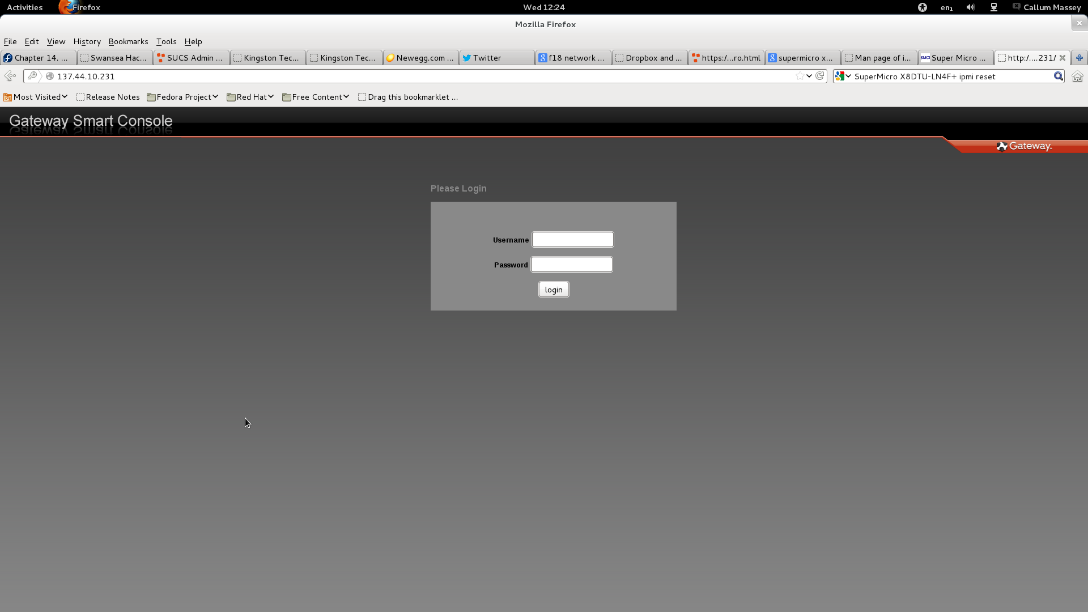Click the Newegg favicon on tab
Image resolution: width=1088 pixels, height=612 pixels.
pyautogui.click(x=390, y=58)
